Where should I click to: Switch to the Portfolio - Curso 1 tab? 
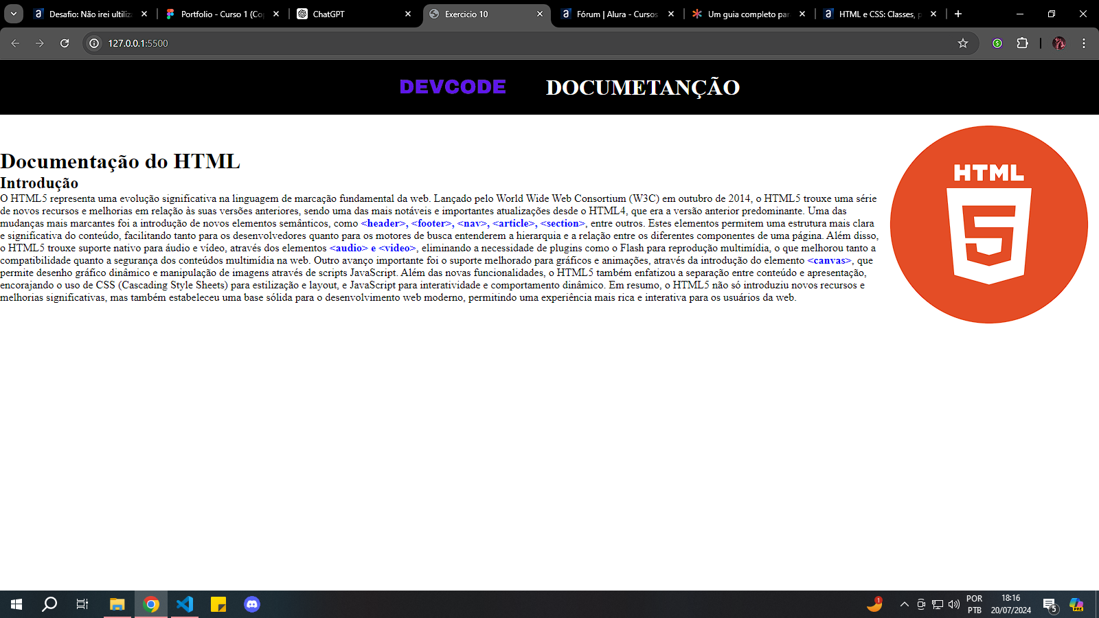coord(223,14)
